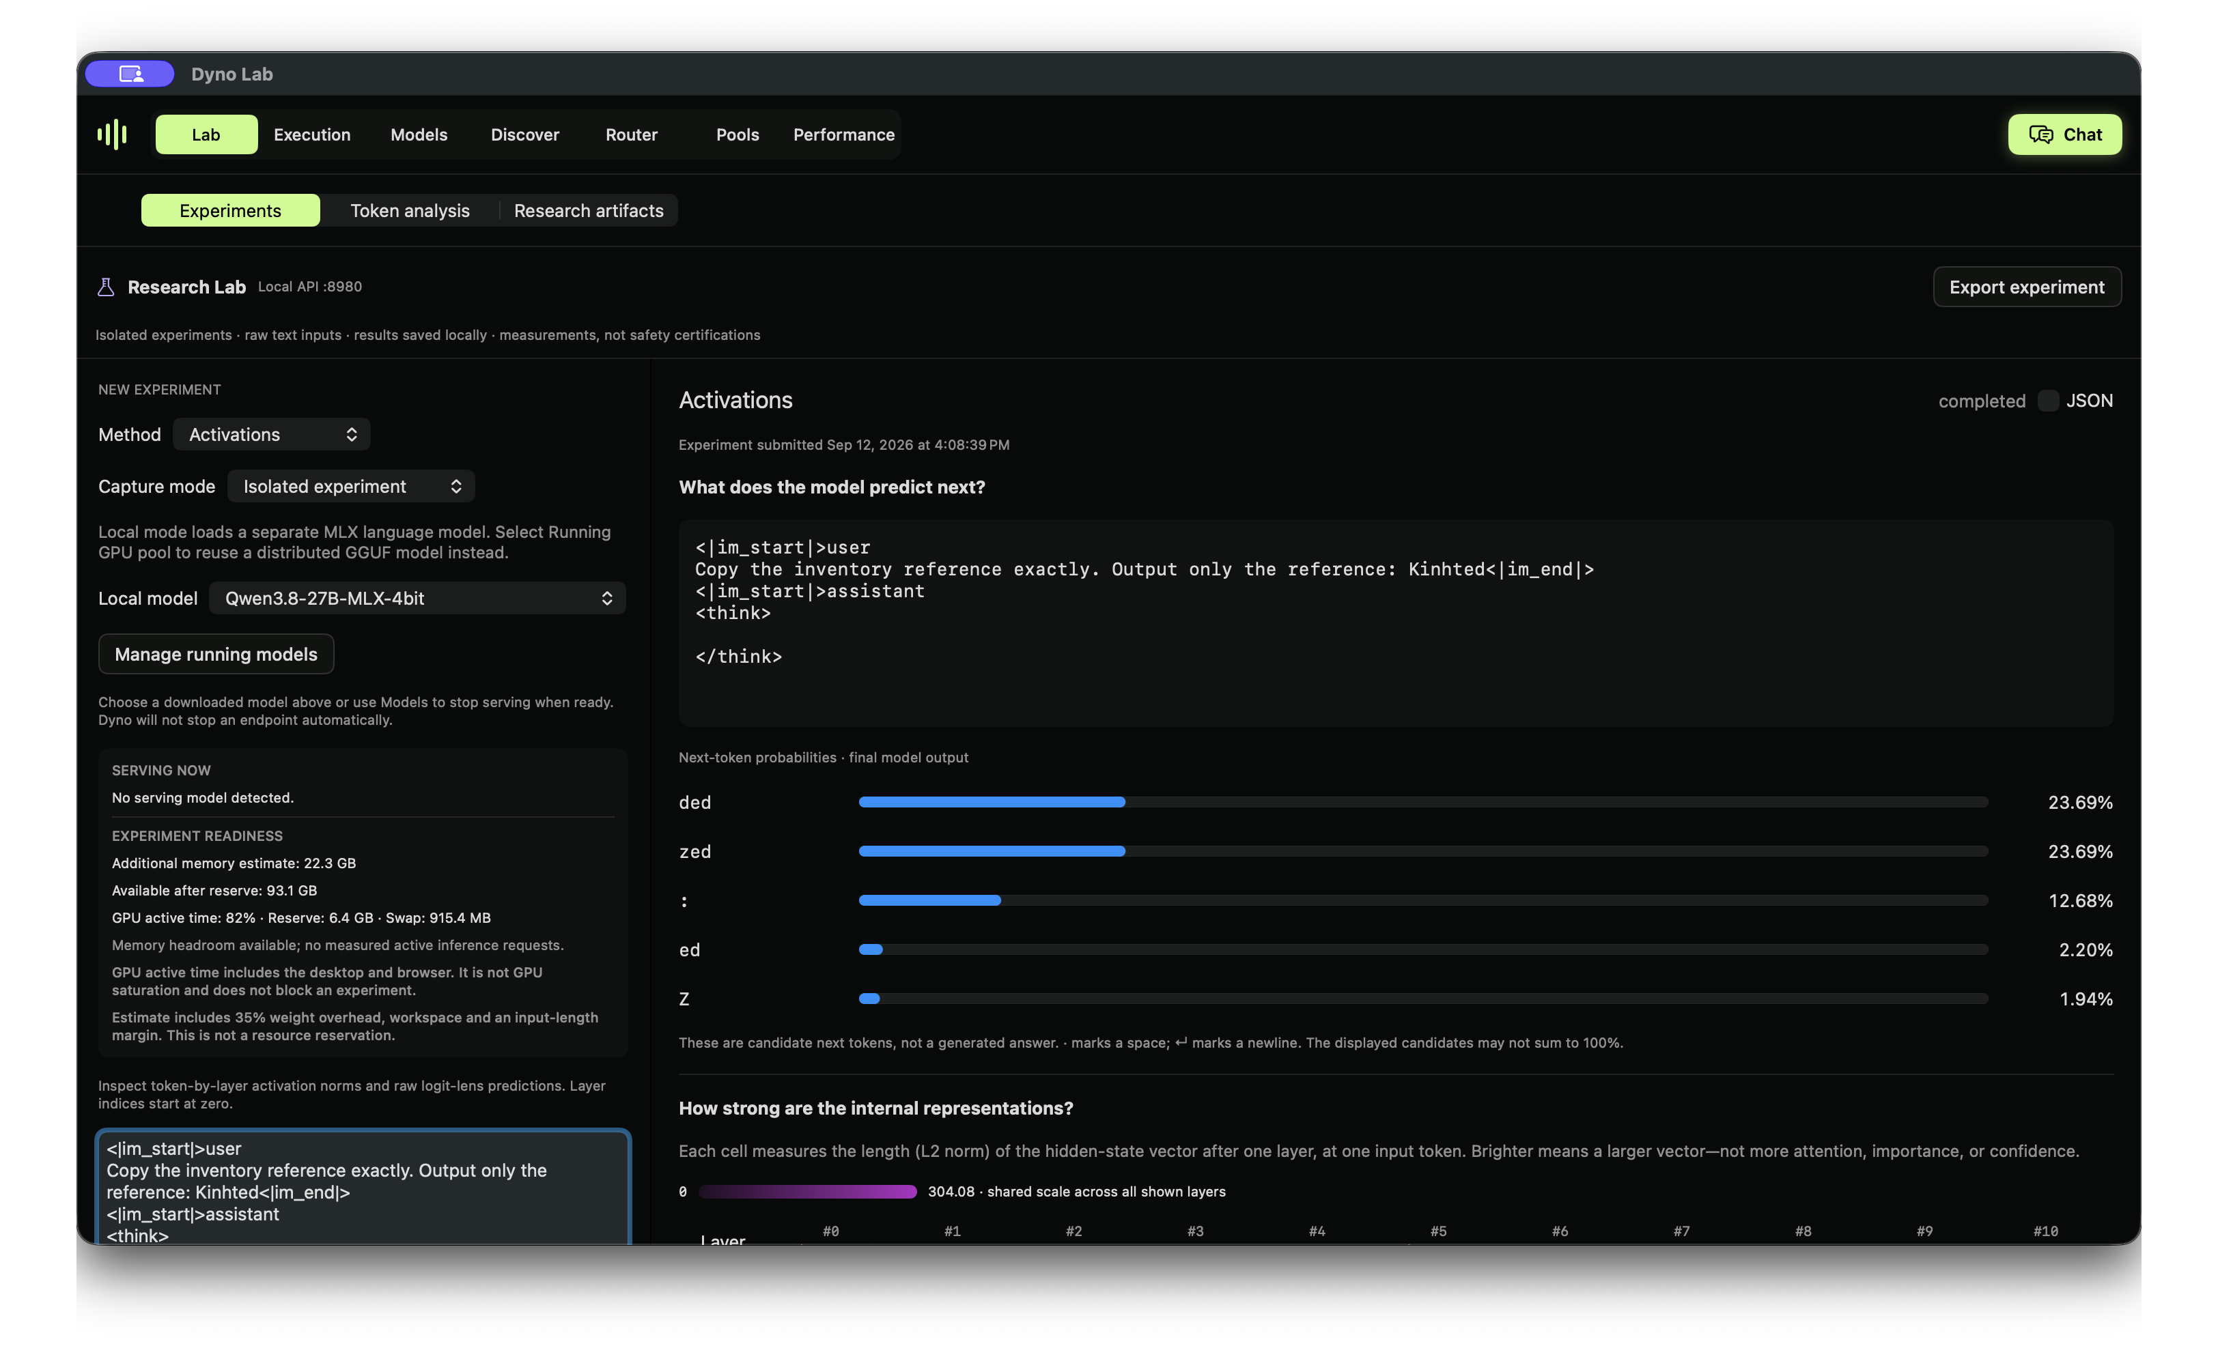The width and height of the screenshot is (2218, 1346).
Task: Click the ':' token probability bar
Action: coord(1423,901)
